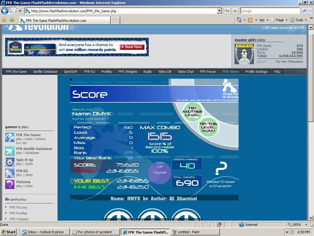Click the Favorites star icon
The width and height of the screenshot is (314, 236).
[x=4, y=20]
